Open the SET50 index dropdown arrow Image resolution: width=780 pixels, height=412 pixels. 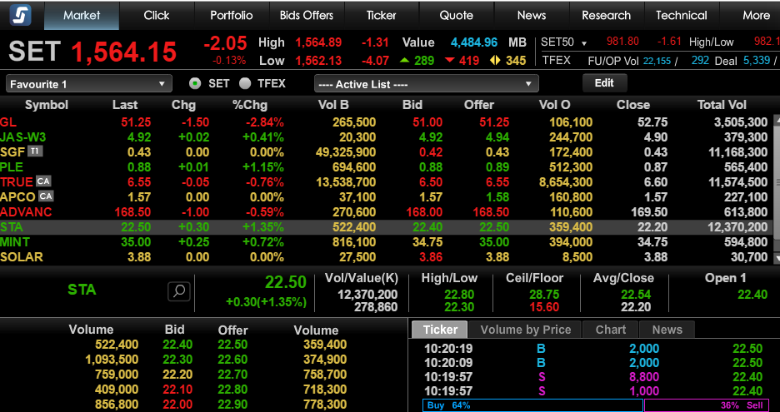(584, 42)
